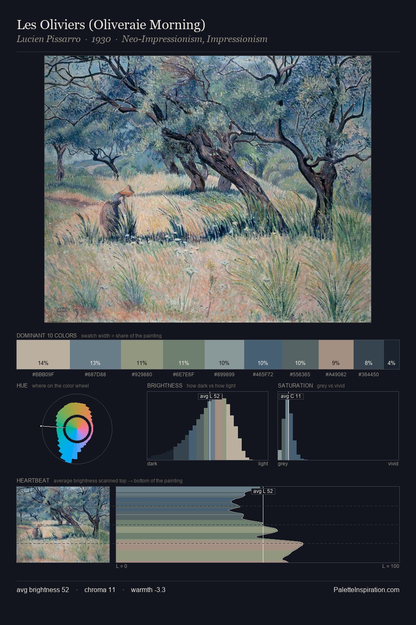This screenshot has height=625, width=416.
Task: Click the avg L 52 label in Brightness
Action: 210,396
